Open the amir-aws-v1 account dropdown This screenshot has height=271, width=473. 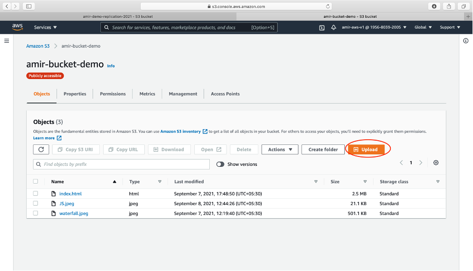[x=374, y=27]
